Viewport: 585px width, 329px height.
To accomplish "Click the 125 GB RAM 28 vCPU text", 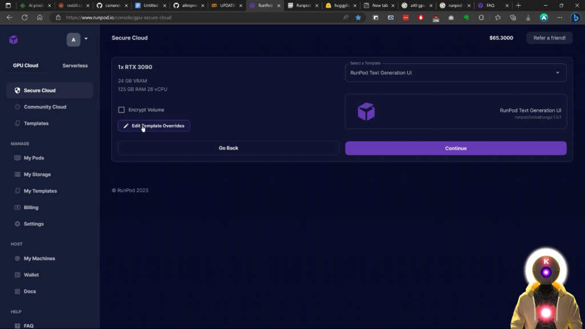I will 142,90.
